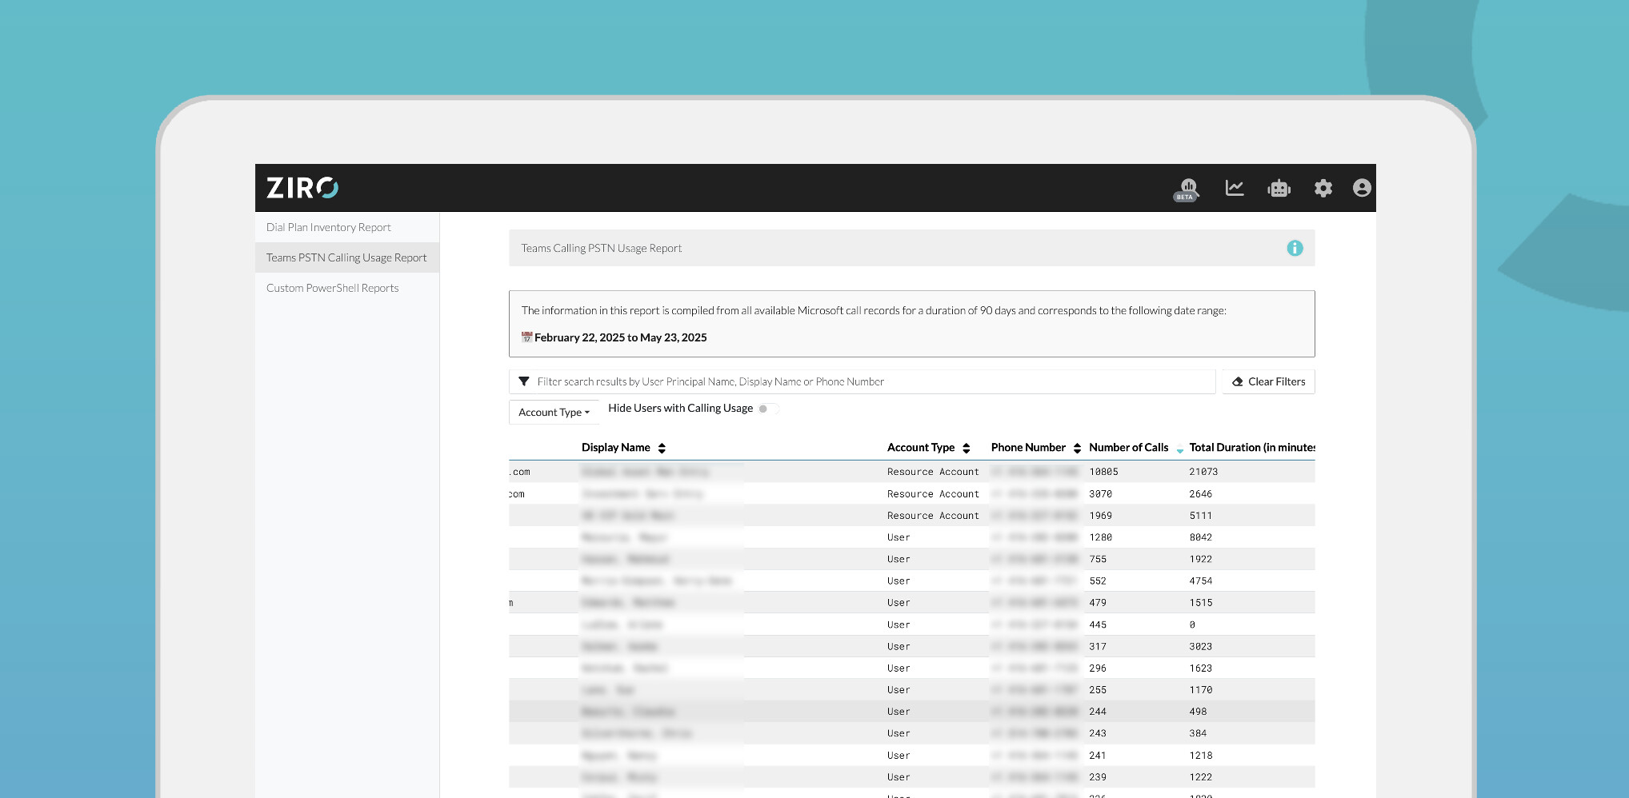Open the user profile icon
The width and height of the screenshot is (1629, 798).
click(1362, 188)
